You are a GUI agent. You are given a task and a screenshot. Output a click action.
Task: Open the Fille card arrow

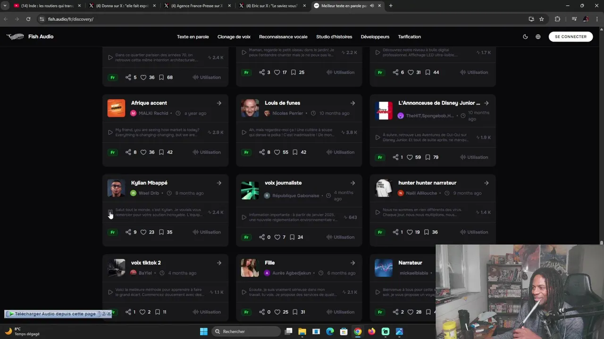pyautogui.click(x=352, y=263)
